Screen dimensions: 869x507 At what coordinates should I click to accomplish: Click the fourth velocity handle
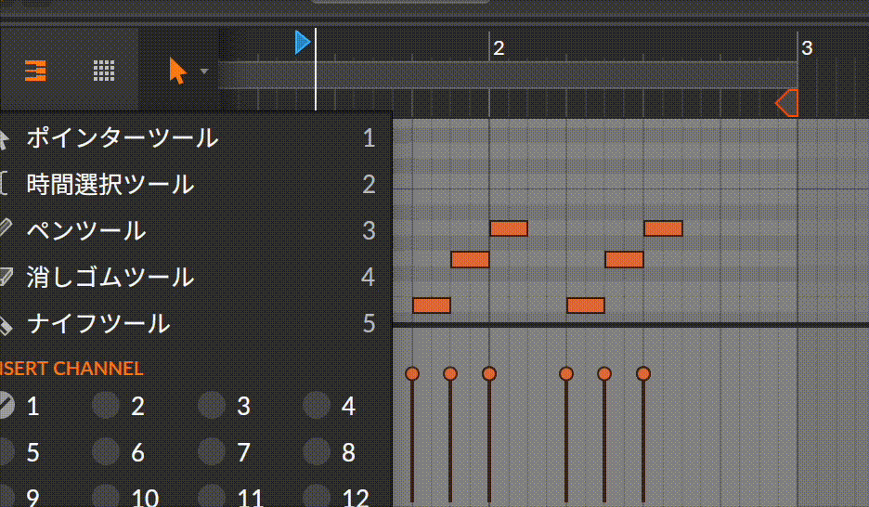pos(565,373)
